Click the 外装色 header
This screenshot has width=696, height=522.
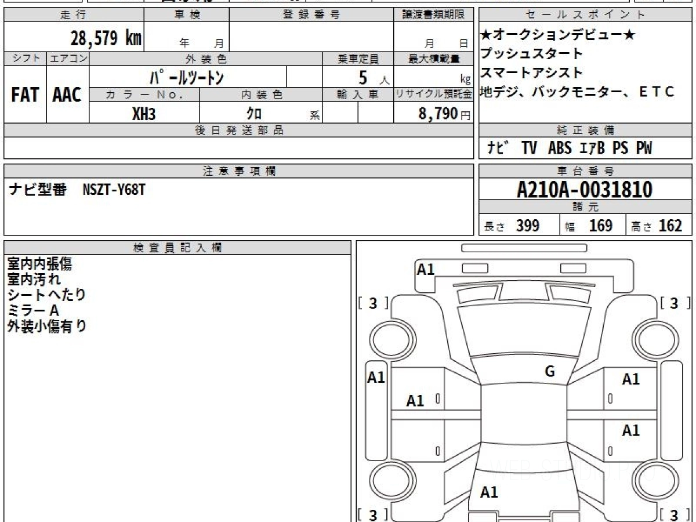205,59
